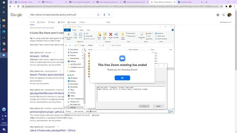
Task: Select Windows (C:) drive in navigation pane
Action: pyautogui.click(x=74, y=102)
